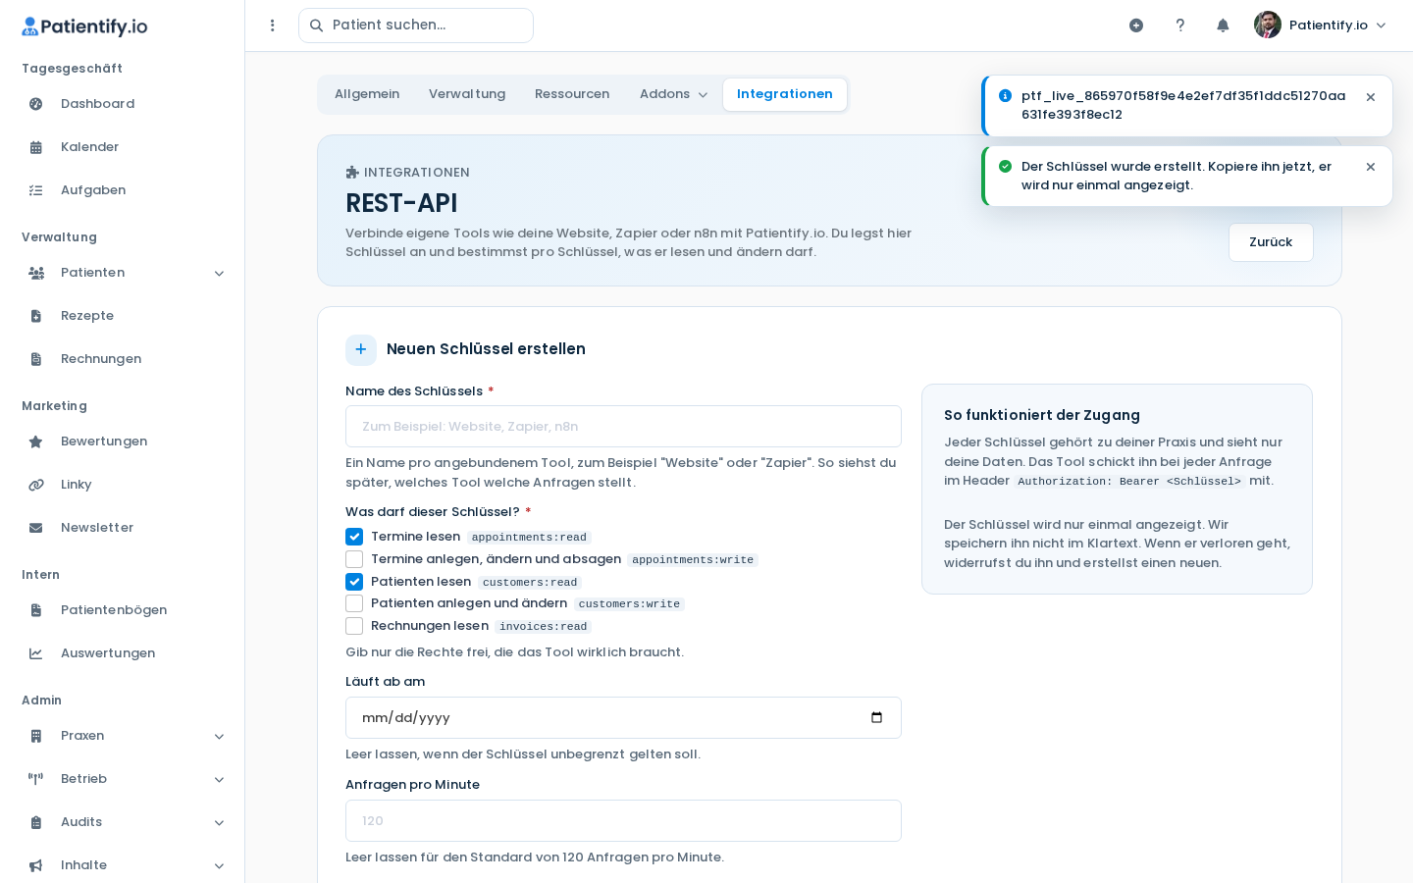Click the Patientify.io logo

84,26
